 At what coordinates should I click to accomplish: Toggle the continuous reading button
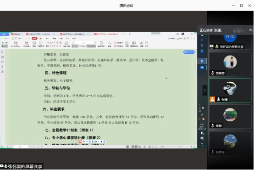[91, 46]
